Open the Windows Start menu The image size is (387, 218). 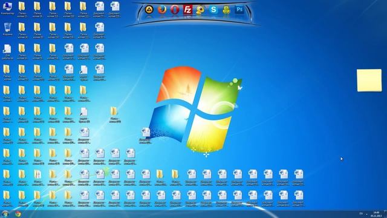coord(5,214)
